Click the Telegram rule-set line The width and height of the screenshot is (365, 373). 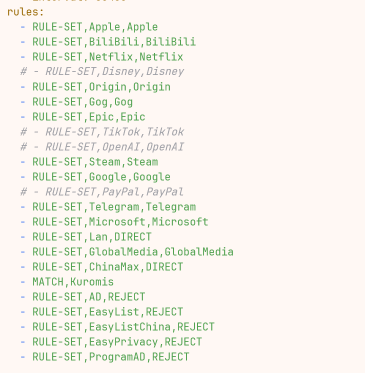108,206
